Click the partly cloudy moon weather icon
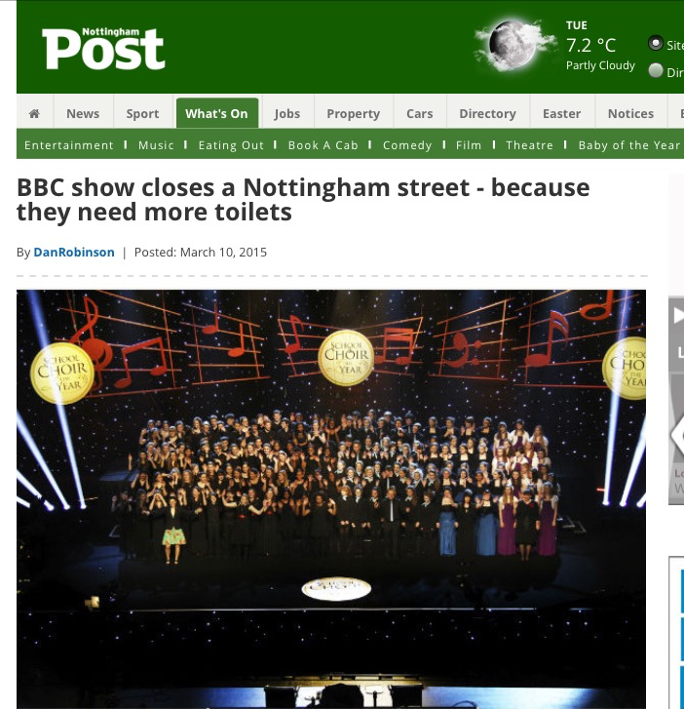 point(514,45)
